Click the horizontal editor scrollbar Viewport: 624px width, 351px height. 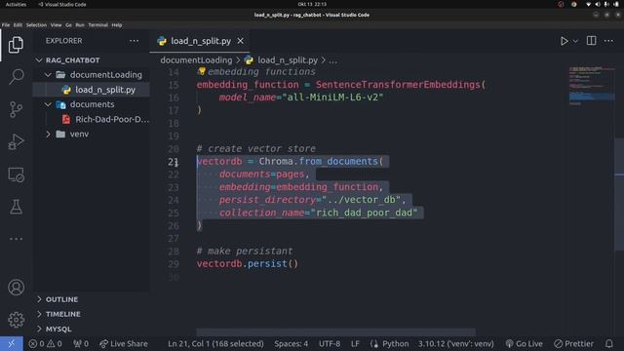tap(335, 331)
